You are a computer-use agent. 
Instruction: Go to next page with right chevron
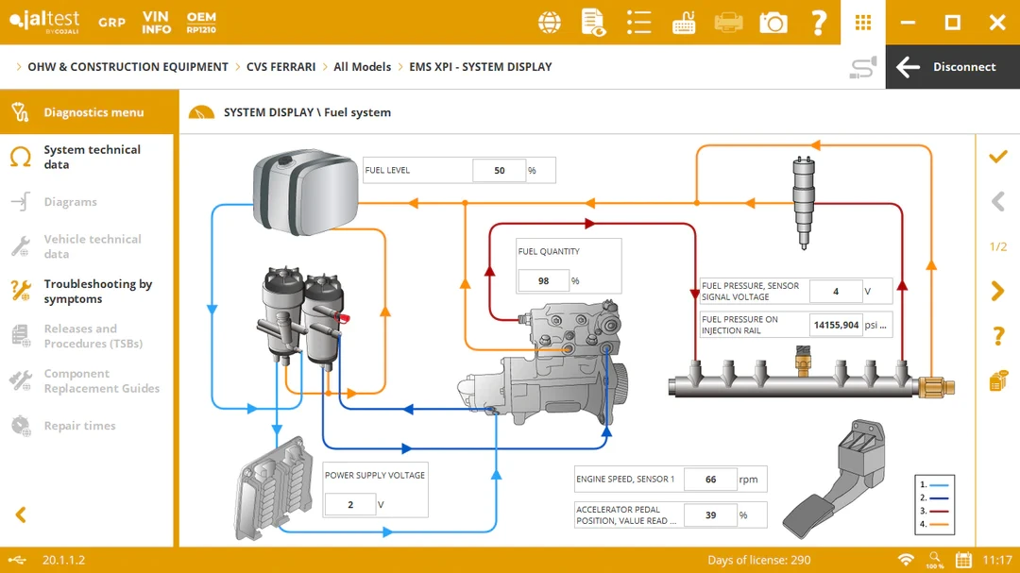997,291
